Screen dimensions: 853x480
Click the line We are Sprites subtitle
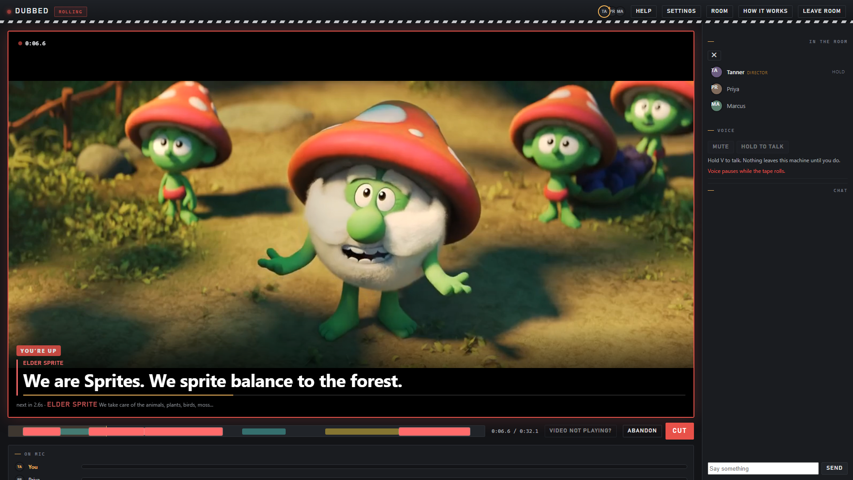coord(212,381)
